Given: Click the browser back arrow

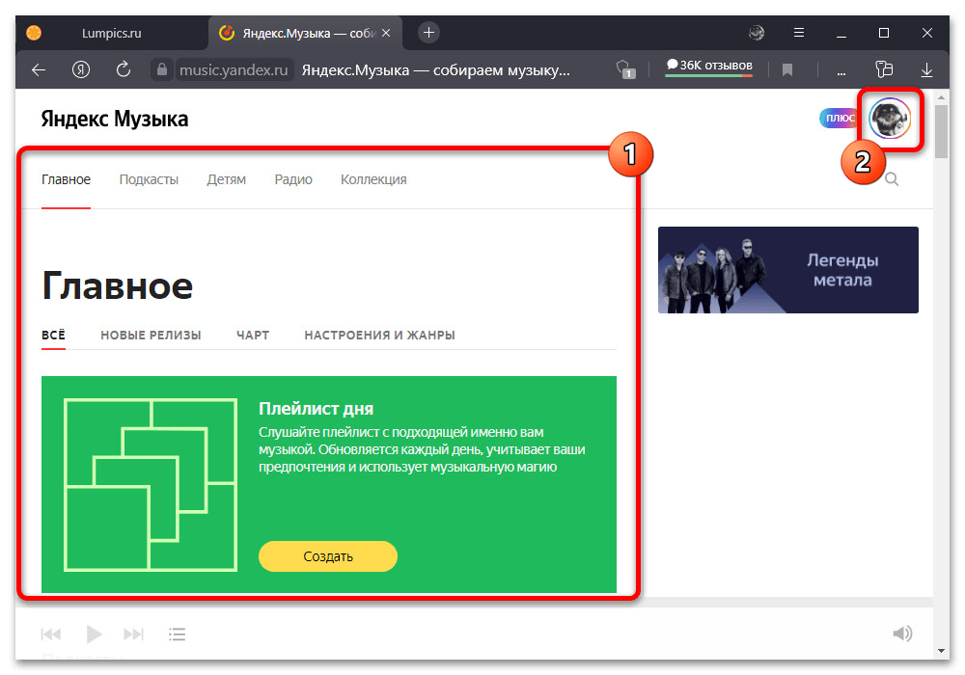Looking at the screenshot, I should (39, 69).
